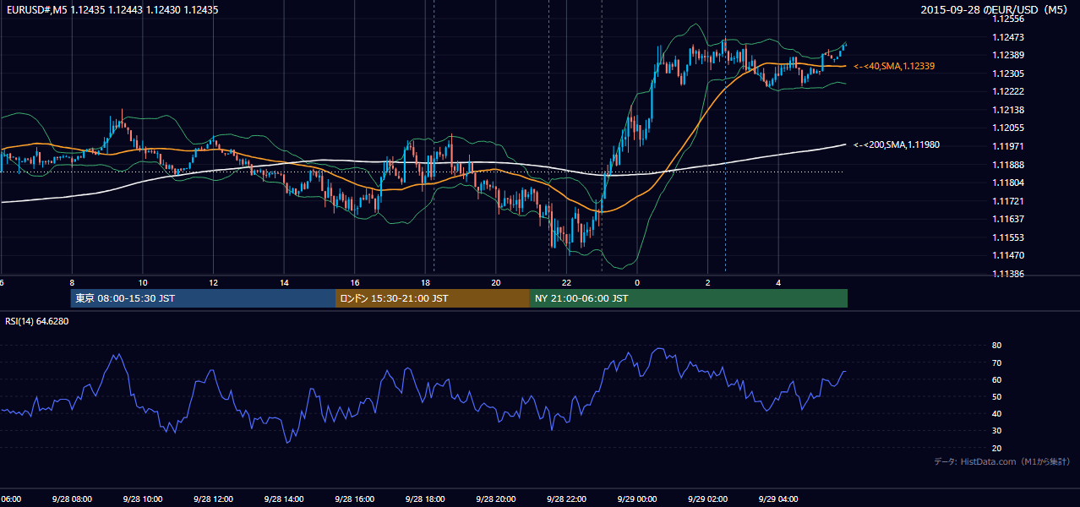Click hour label 18 above session bars

426,283
